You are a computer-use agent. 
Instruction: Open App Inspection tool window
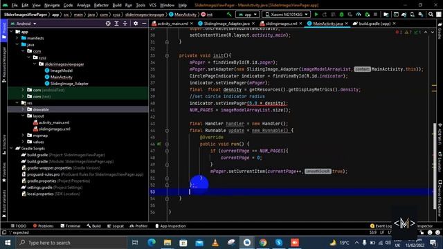(170, 226)
